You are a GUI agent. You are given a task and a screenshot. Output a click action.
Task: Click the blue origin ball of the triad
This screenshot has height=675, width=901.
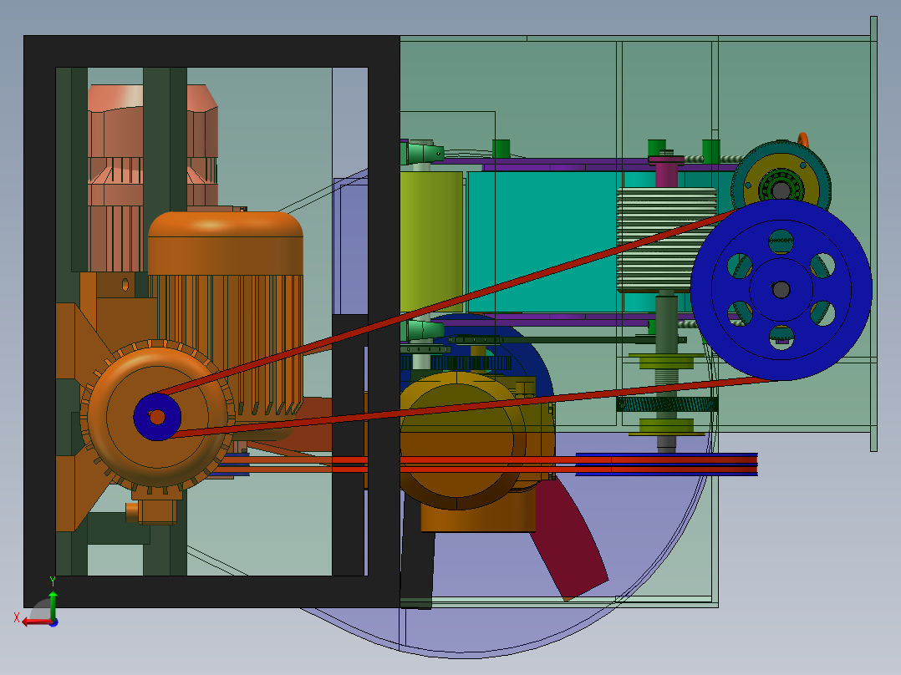pyautogui.click(x=53, y=622)
